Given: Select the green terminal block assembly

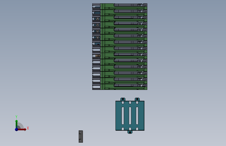Looking at the screenshot, I should click(120, 47).
